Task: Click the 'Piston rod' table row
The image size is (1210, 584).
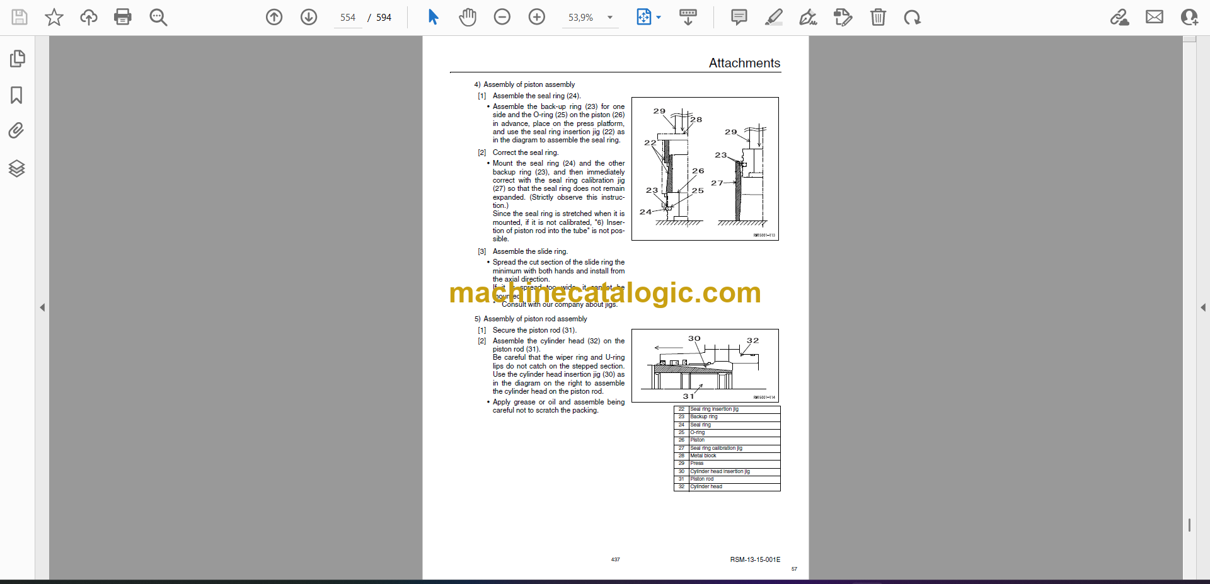Action: pos(727,479)
